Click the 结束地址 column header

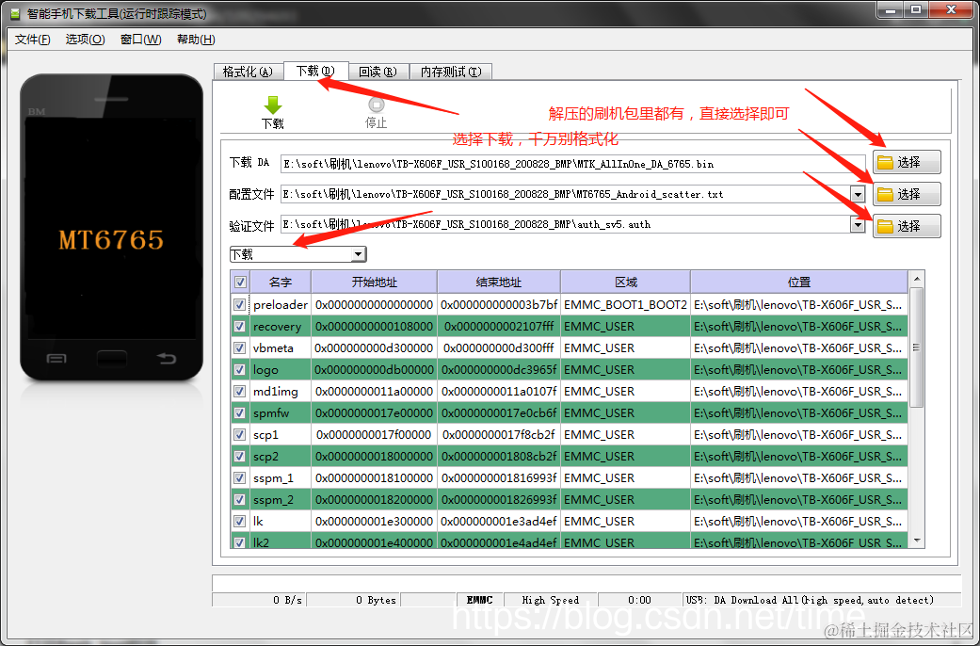point(499,283)
